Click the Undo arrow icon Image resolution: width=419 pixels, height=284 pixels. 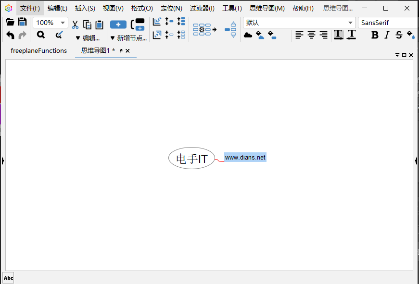[10, 35]
